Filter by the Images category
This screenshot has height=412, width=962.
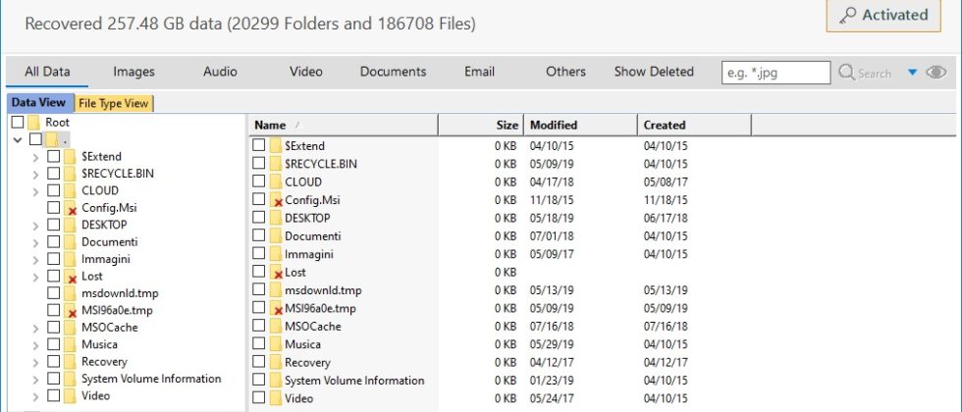(x=134, y=72)
